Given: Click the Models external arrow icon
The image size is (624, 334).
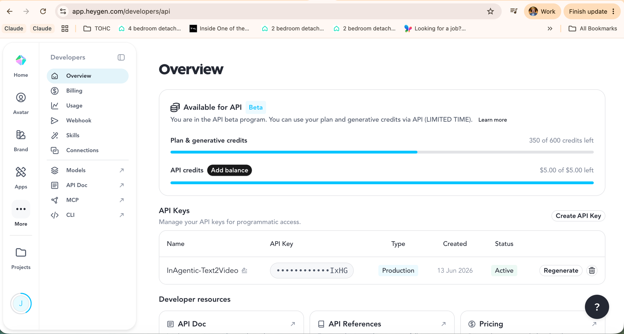Looking at the screenshot, I should (x=122, y=170).
